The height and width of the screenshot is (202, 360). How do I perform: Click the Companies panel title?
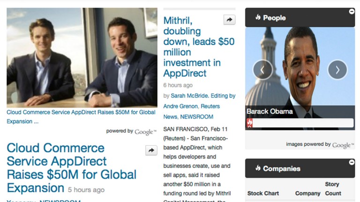pyautogui.click(x=282, y=169)
